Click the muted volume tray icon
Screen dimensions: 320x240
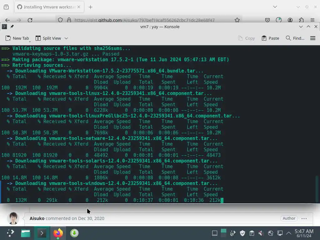[261, 233]
